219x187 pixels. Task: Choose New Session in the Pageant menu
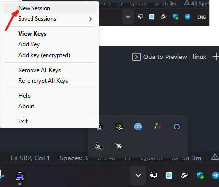tap(50, 8)
